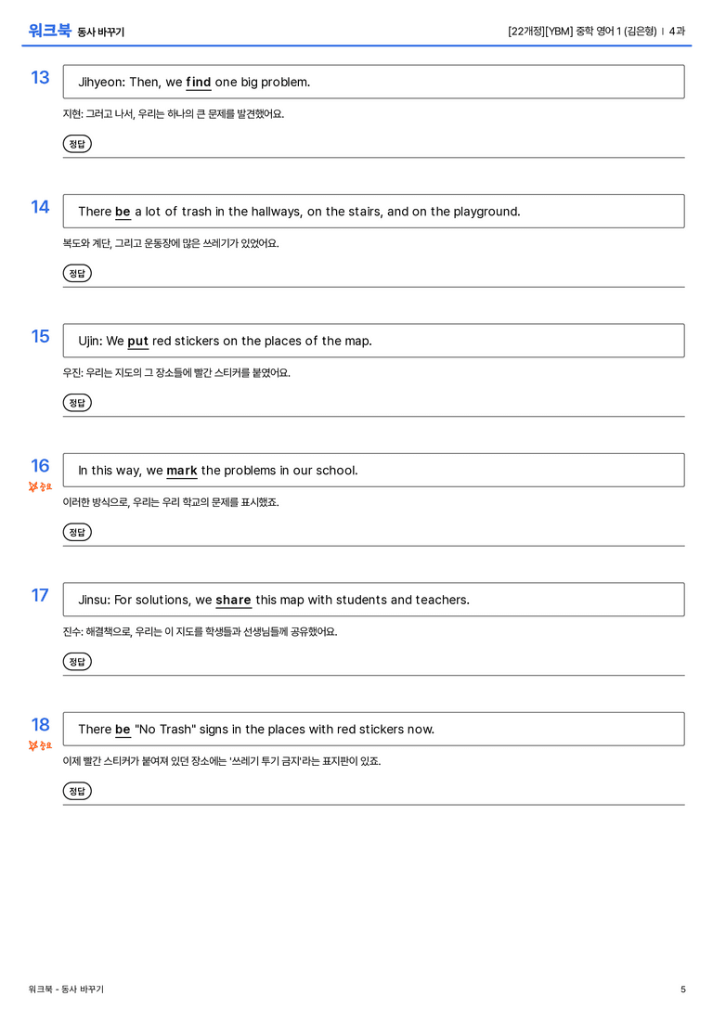
Task: Click the 정답 badge under question 17
Action: point(77,661)
